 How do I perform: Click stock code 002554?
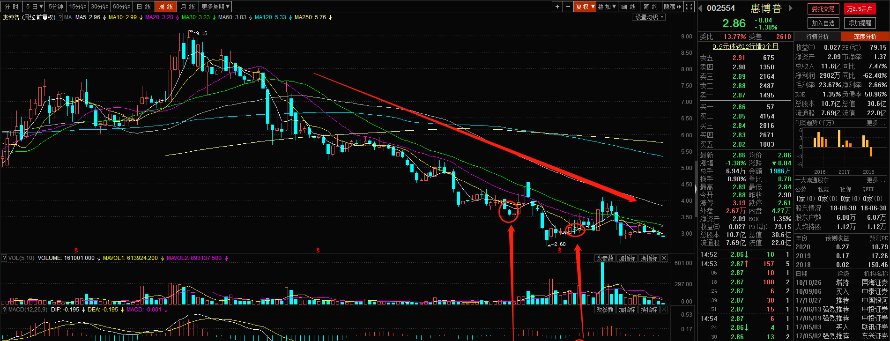coord(721,8)
